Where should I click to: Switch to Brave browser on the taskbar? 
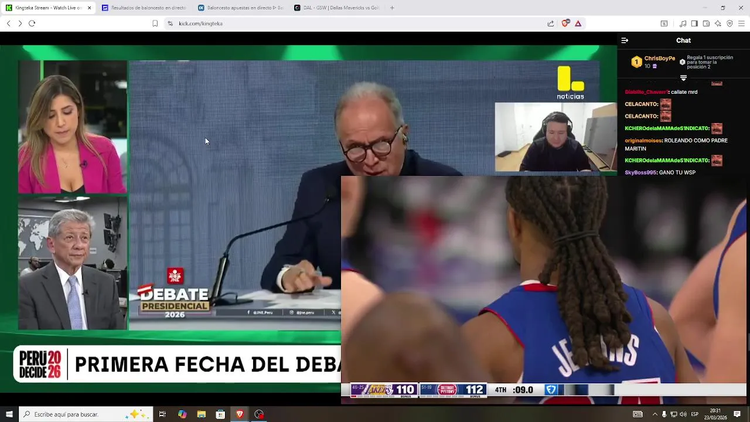click(x=240, y=414)
